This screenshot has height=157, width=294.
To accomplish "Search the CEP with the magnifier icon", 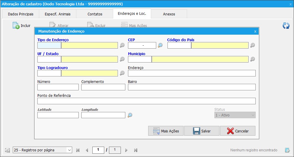I will click(160, 45).
